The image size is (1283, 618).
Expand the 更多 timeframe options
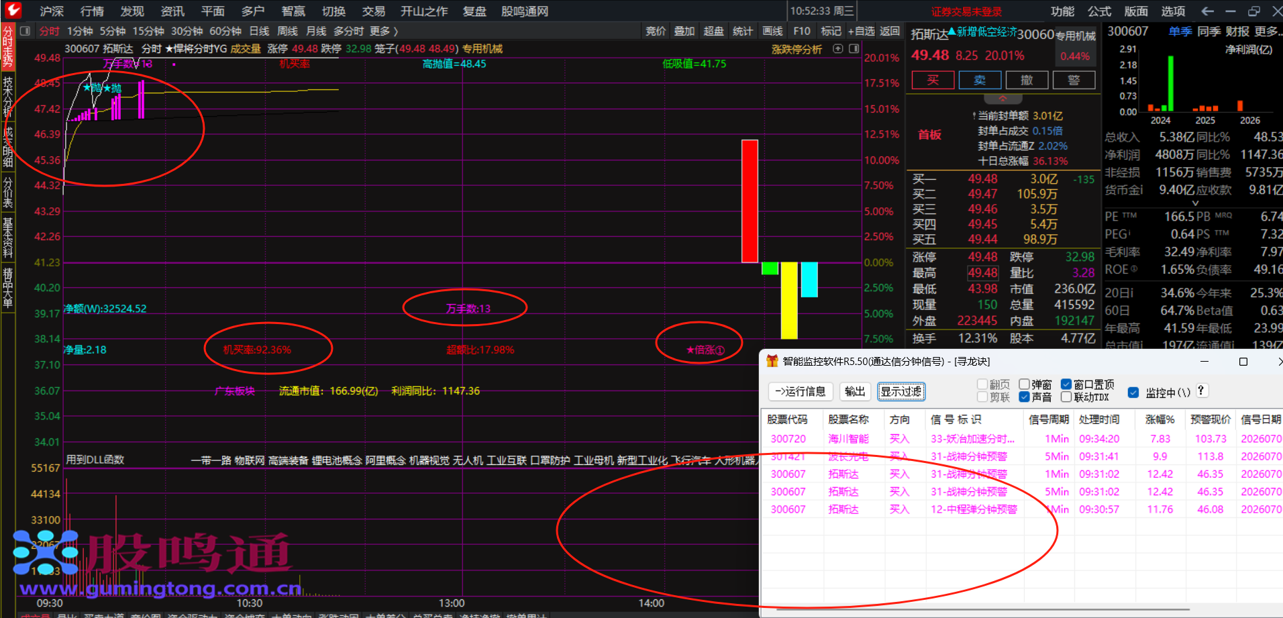pos(384,31)
